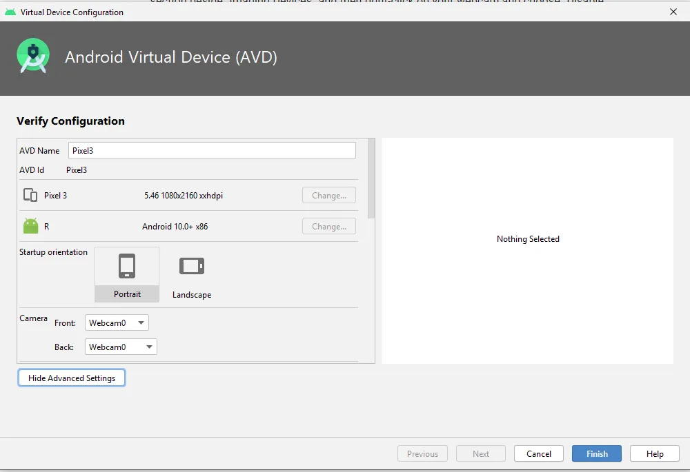690x472 pixels.
Task: Click the 'Android 10.0+ x86' text
Action: [175, 226]
